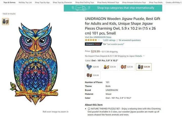Select the blue puzzle color variant
The height and width of the screenshot is (121, 182).
pyautogui.click(x=93, y=67)
